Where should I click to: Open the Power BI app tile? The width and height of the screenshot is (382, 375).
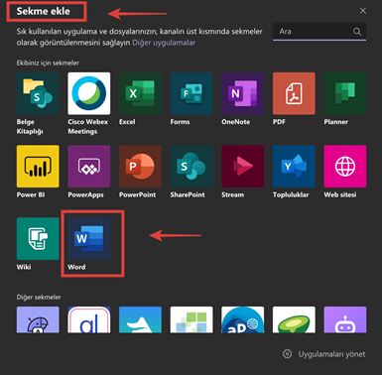click(x=38, y=166)
